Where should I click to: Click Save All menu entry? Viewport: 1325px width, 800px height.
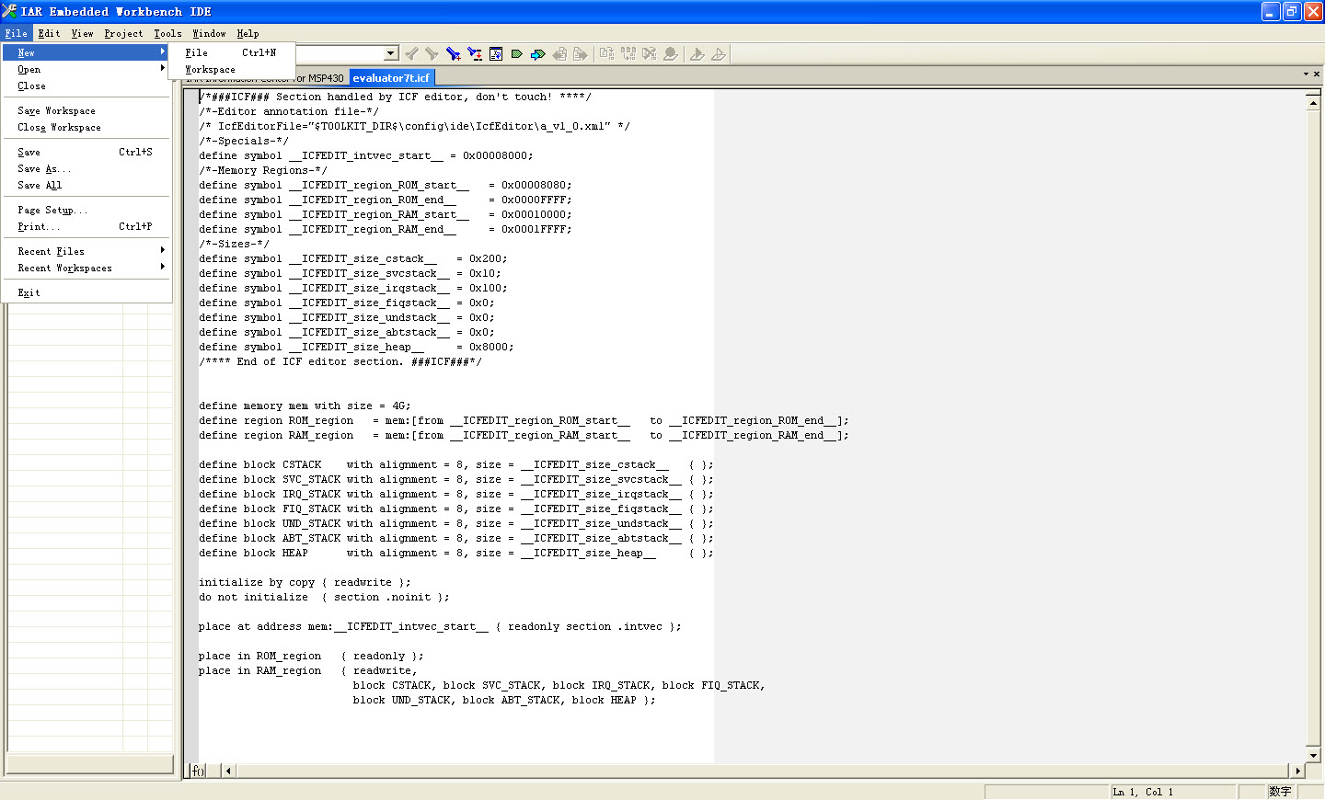[x=86, y=186]
